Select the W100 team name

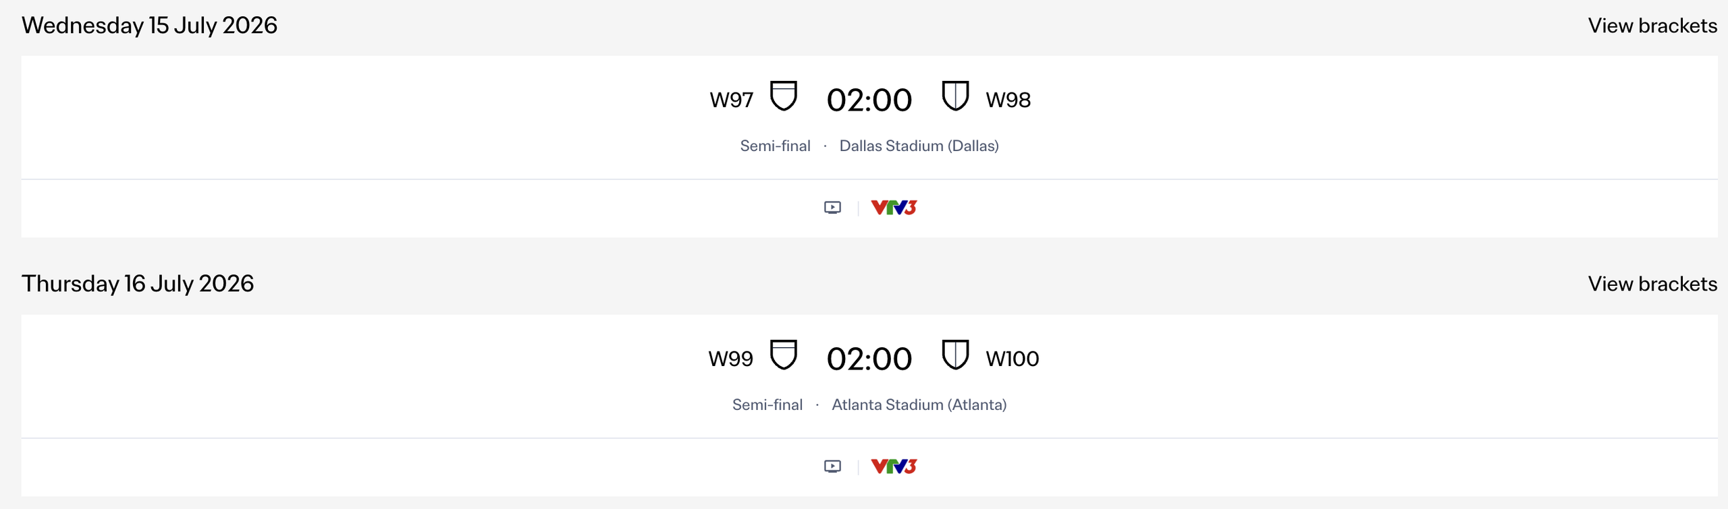[1012, 359]
